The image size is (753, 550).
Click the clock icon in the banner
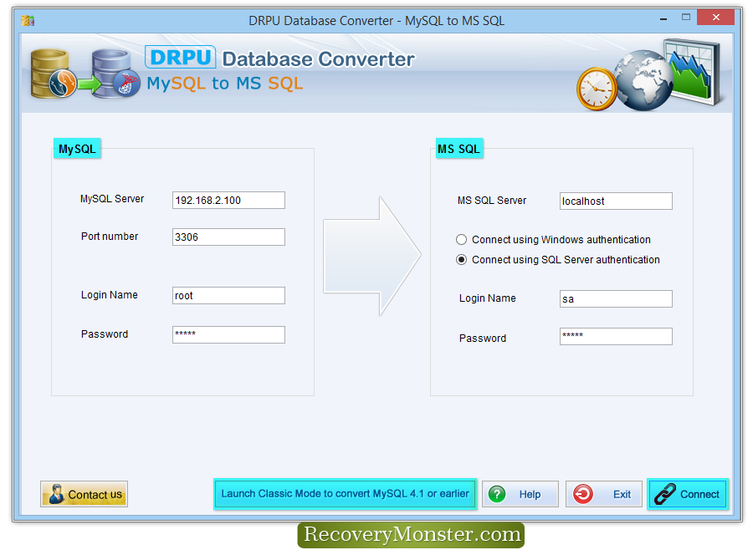596,89
